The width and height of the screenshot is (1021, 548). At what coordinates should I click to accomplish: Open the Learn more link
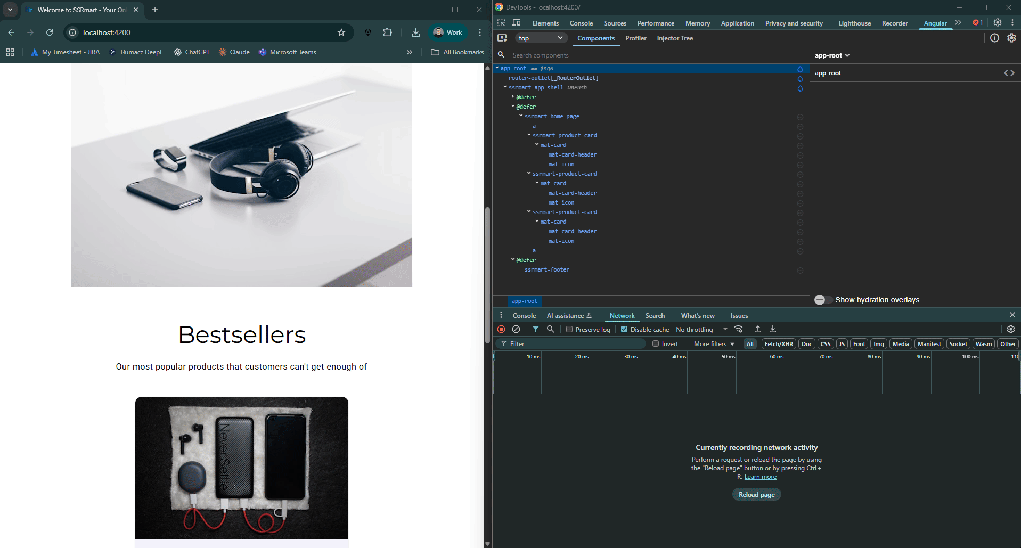point(760,477)
